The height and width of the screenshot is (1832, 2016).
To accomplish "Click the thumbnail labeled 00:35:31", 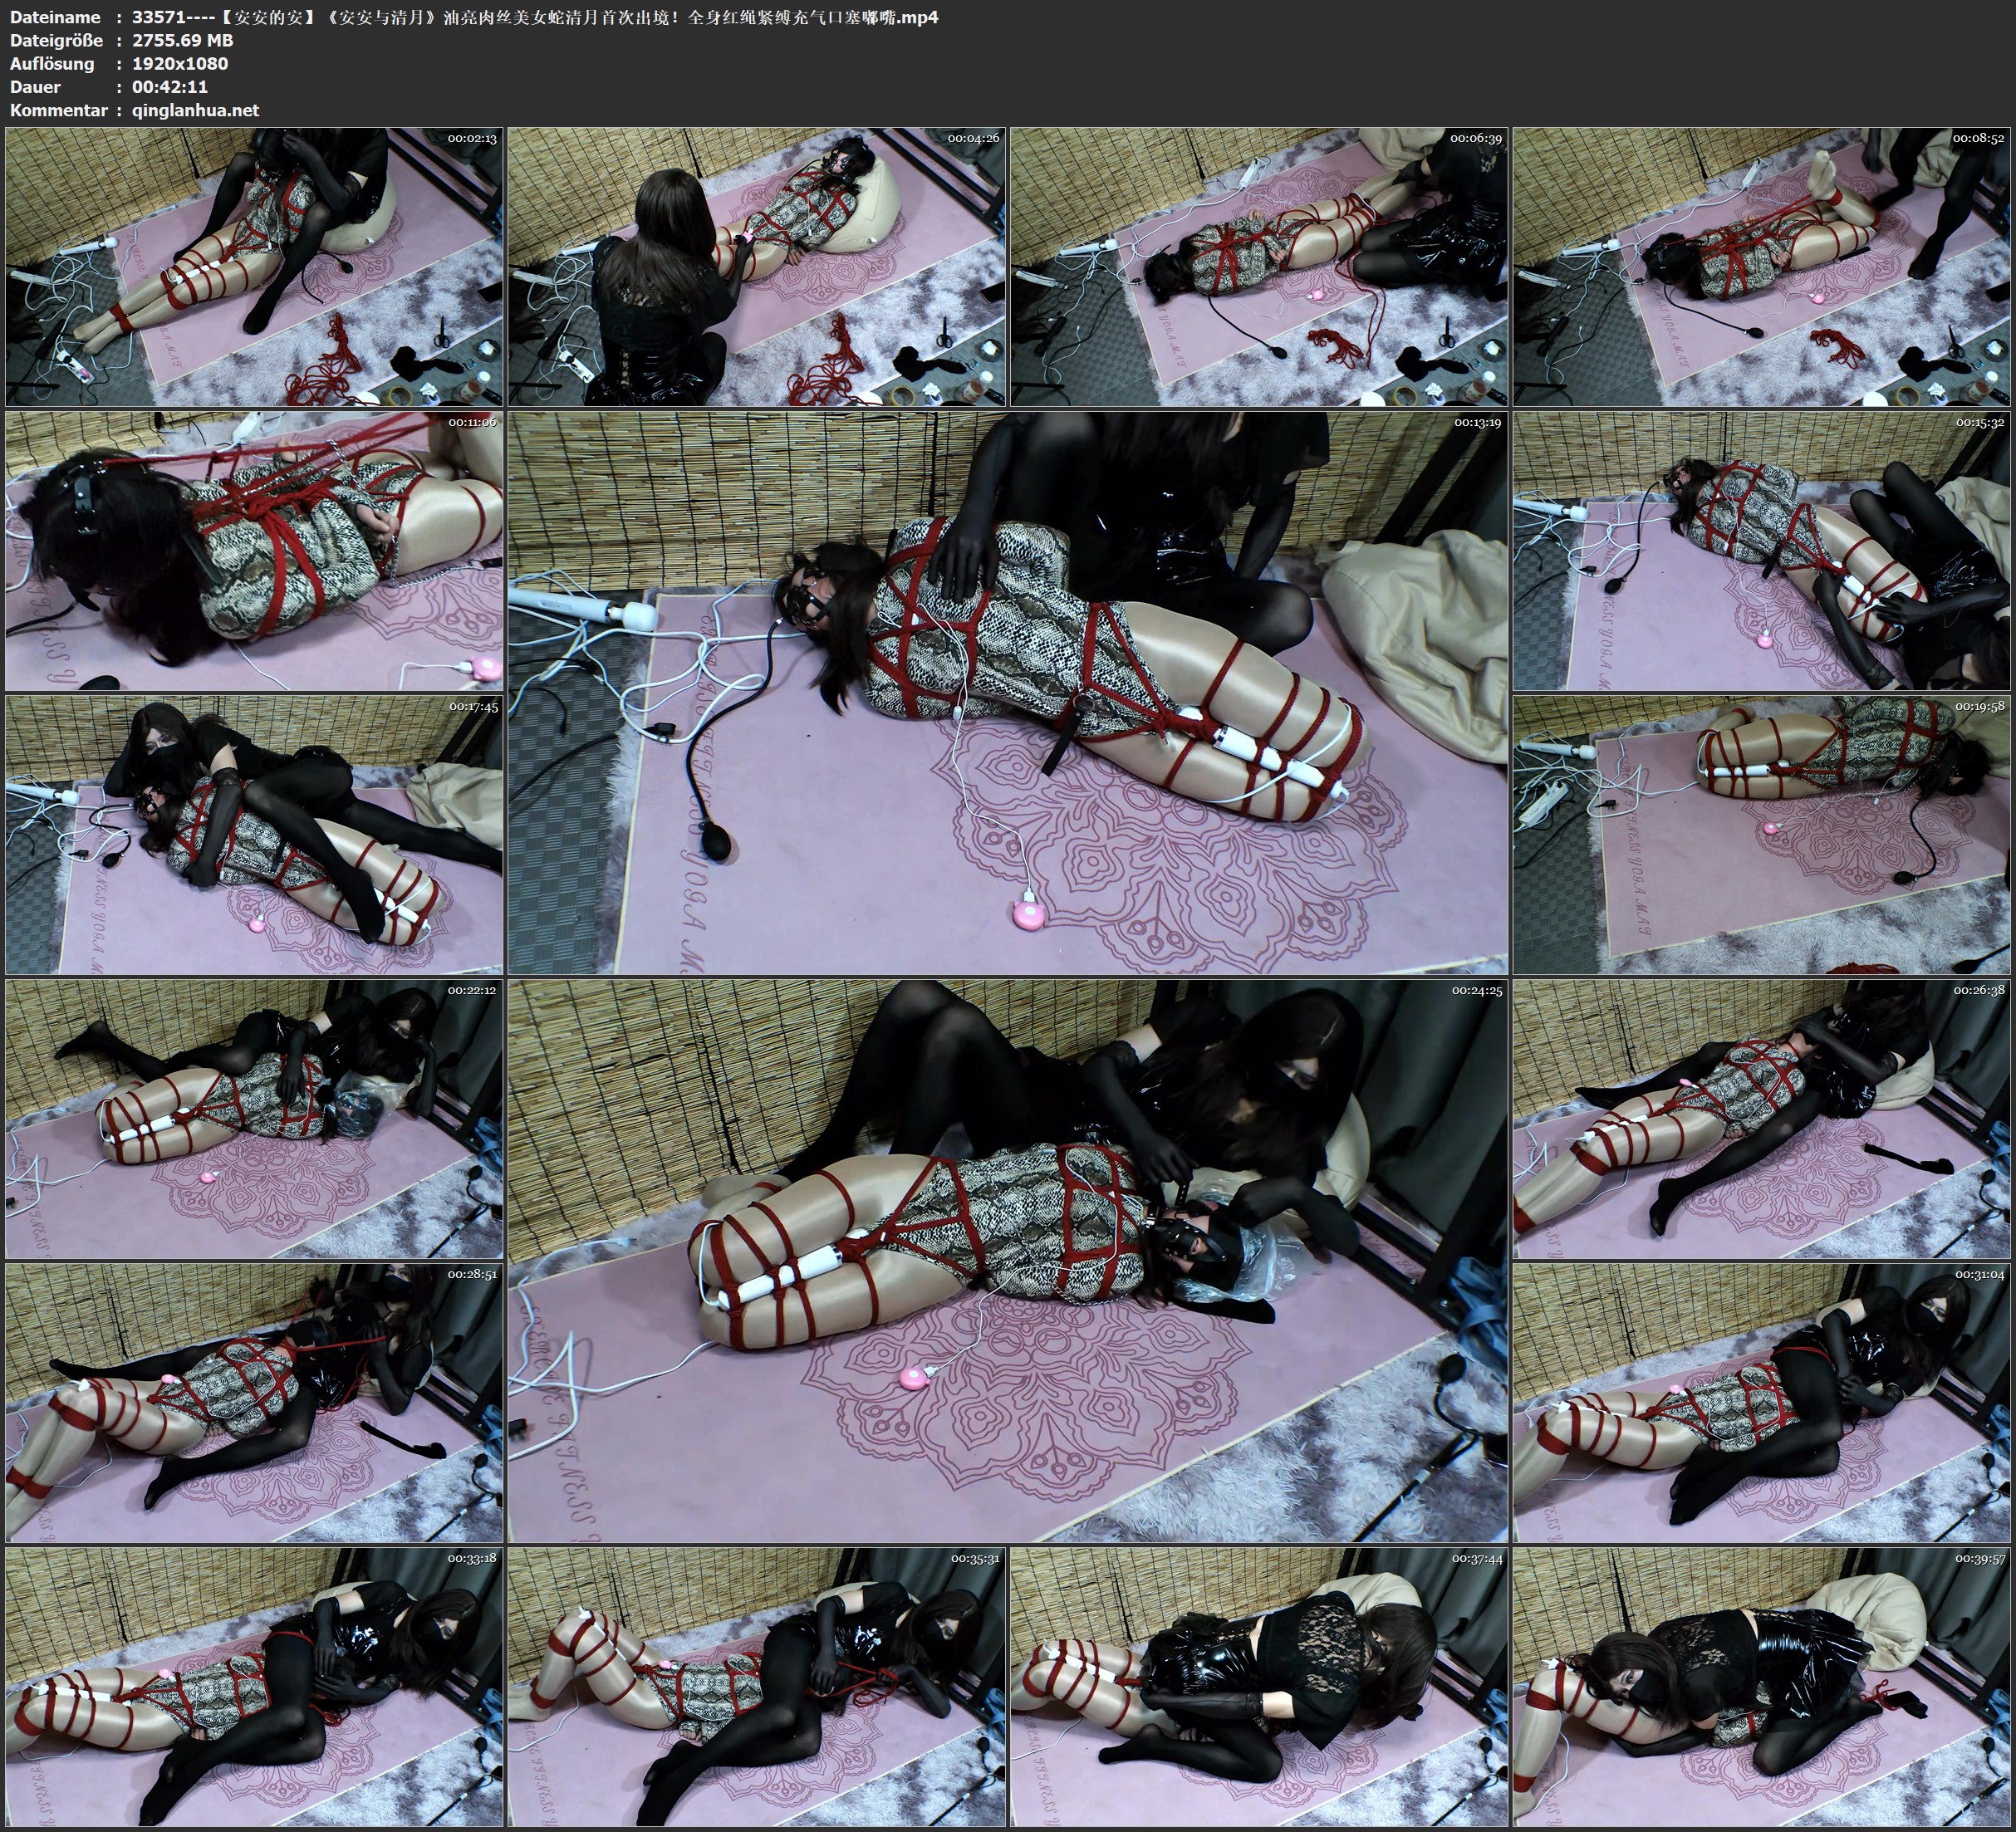I will [757, 1685].
